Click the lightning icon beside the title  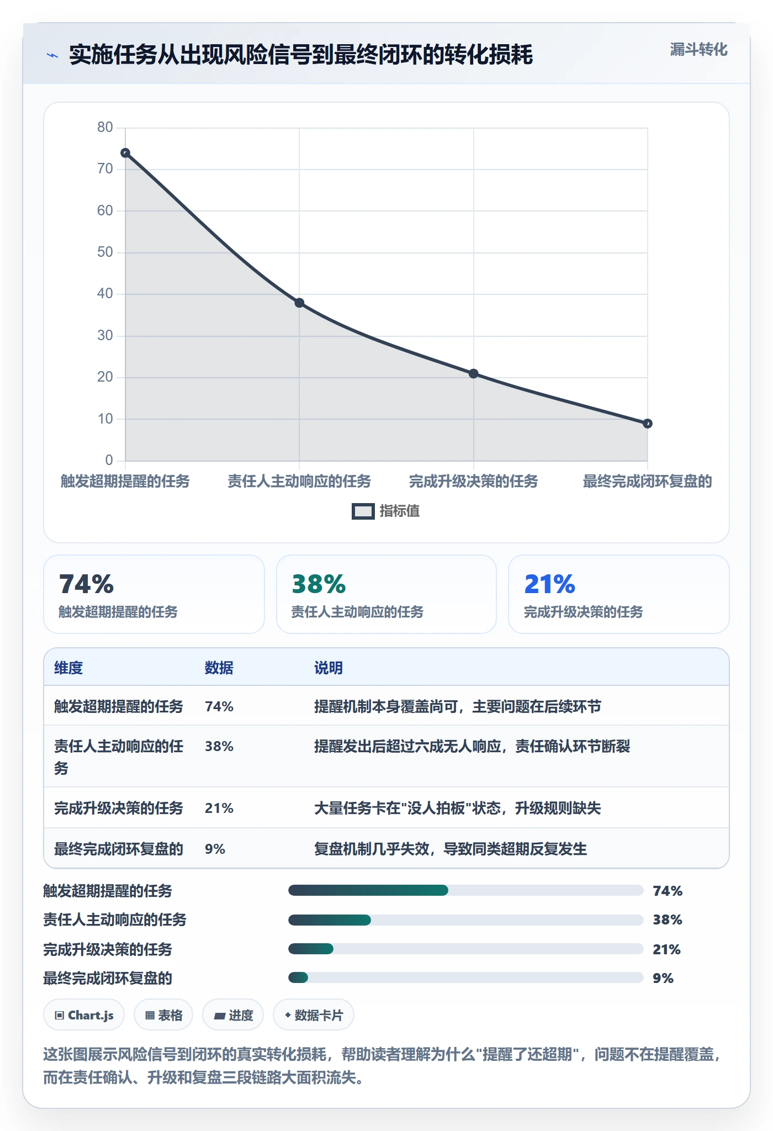[52, 55]
